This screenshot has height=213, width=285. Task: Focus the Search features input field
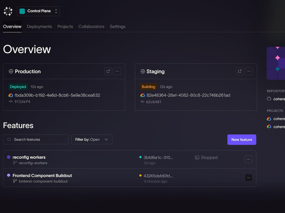point(39,140)
